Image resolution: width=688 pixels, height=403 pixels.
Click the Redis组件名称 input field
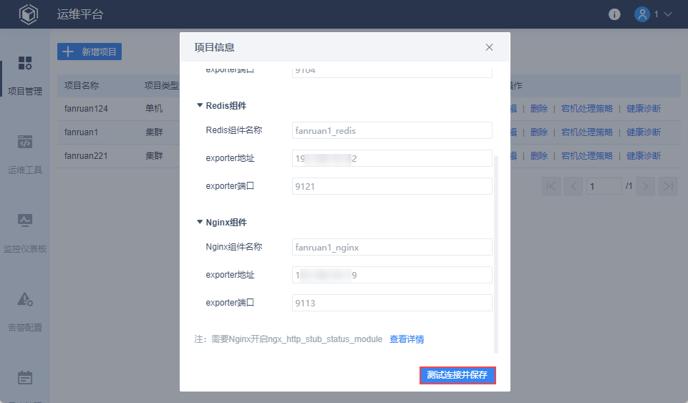tap(392, 131)
